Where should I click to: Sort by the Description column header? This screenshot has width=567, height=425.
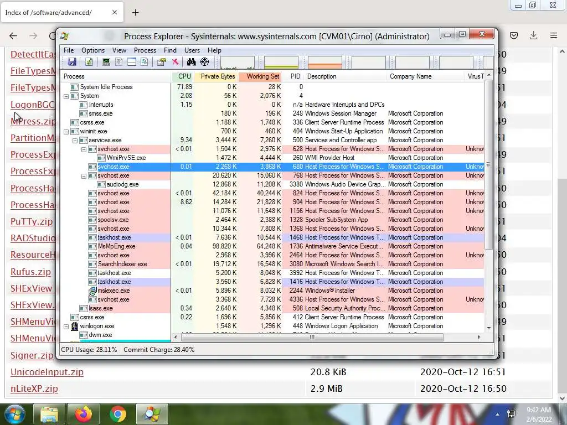coord(345,76)
